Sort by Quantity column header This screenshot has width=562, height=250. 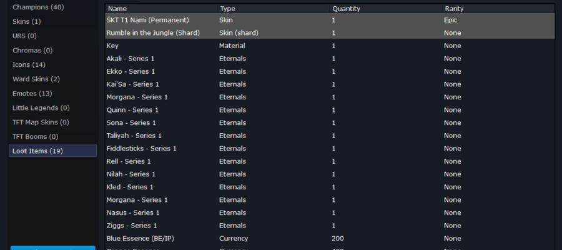[386, 9]
